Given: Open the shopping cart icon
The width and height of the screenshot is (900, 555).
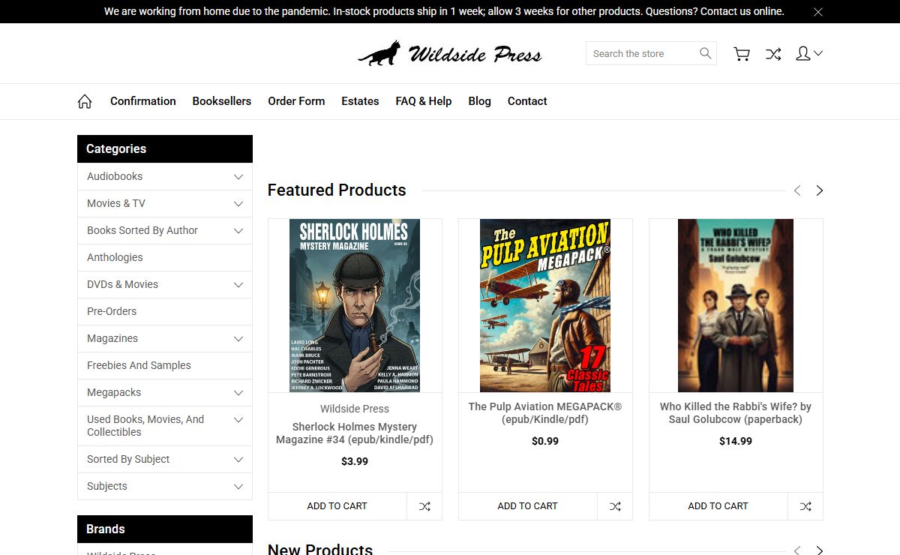Looking at the screenshot, I should (x=742, y=54).
